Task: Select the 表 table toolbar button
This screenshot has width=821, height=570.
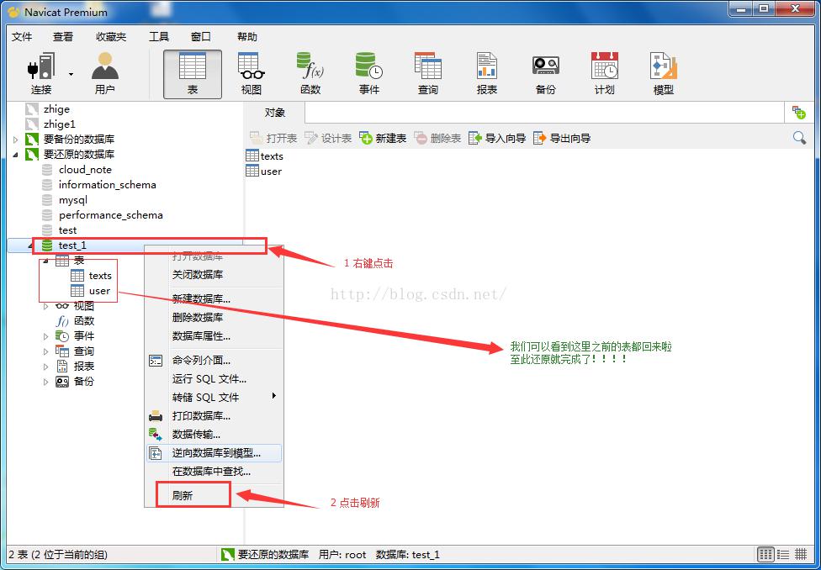Action: (x=192, y=74)
